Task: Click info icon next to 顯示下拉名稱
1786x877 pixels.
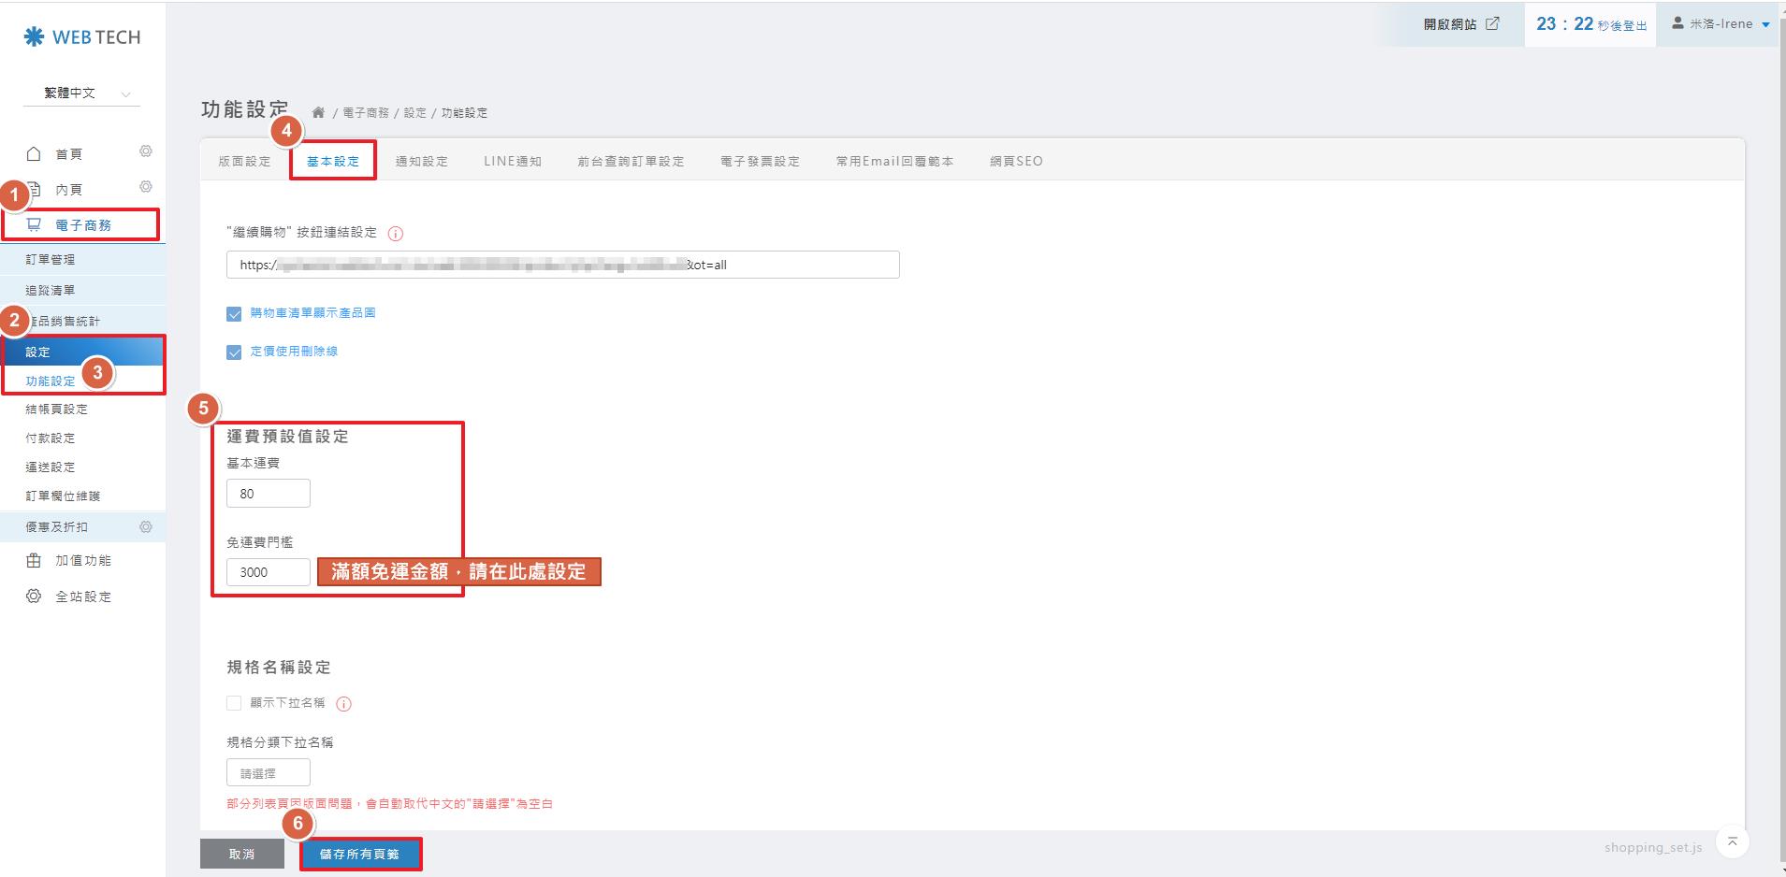Action: pos(343,704)
